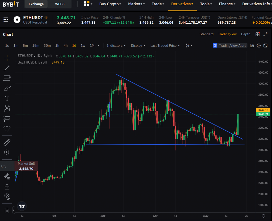
Task: Open the Buy Crypto menu
Action: coord(110,4)
